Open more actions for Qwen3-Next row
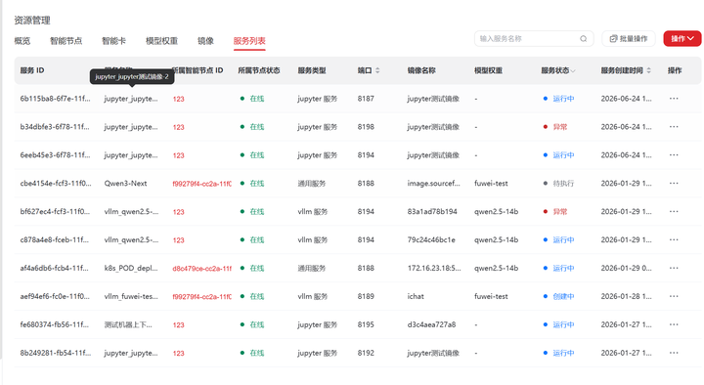The height and width of the screenshot is (385, 704). pos(674,183)
